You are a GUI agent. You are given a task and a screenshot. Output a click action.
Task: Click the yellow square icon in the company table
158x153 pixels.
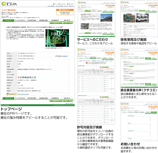click(28, 77)
